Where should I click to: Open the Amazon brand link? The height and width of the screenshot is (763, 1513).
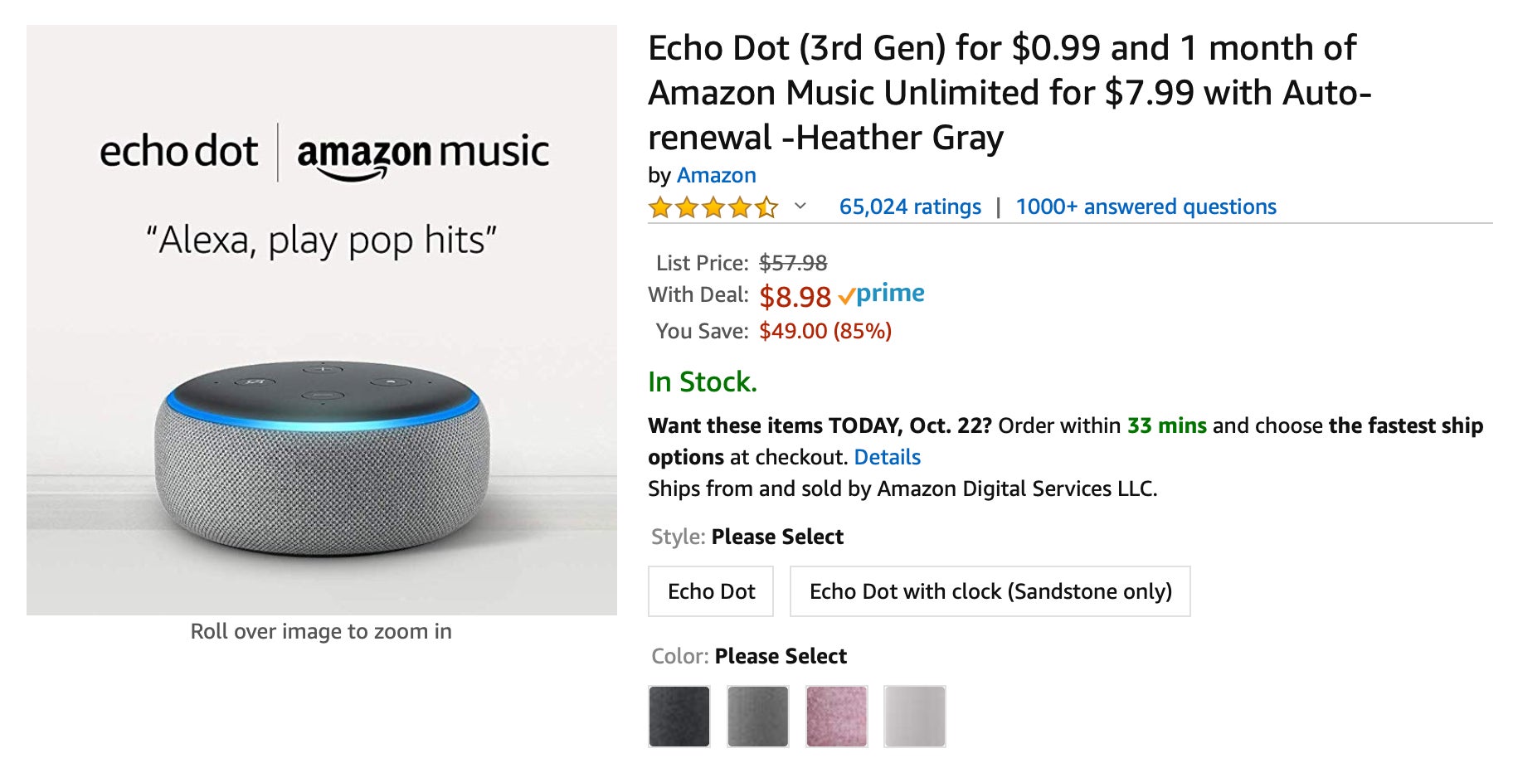click(x=716, y=175)
